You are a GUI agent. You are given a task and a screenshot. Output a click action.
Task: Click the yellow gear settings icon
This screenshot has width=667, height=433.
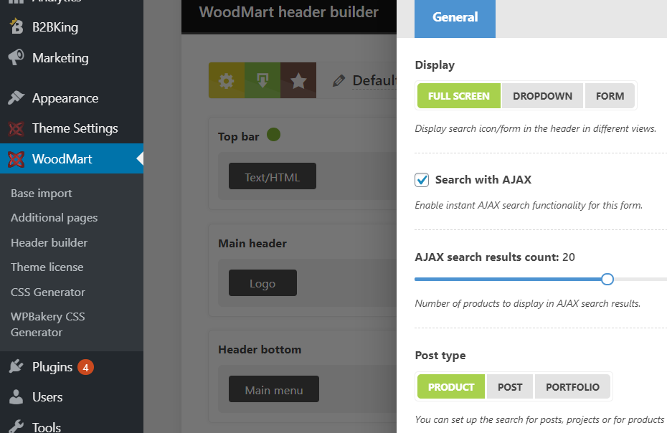coord(227,80)
